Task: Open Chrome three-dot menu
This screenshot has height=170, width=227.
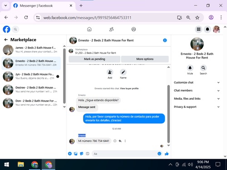Action: point(221,18)
